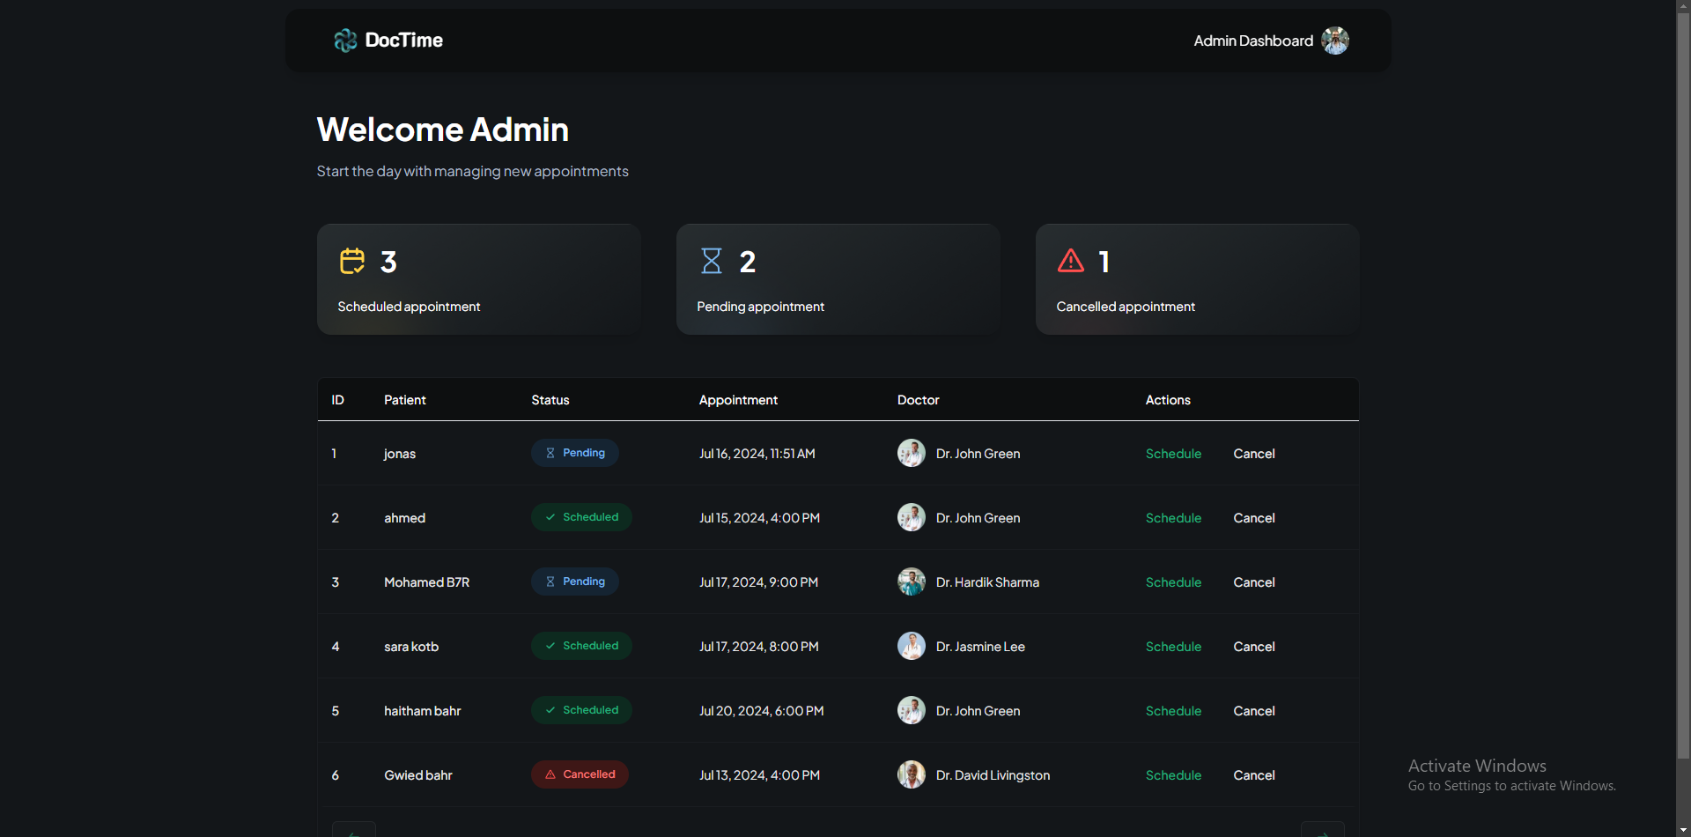Viewport: 1691px width, 837px height.
Task: Click Dr. Jasmine Lee name text
Action: [980, 647]
